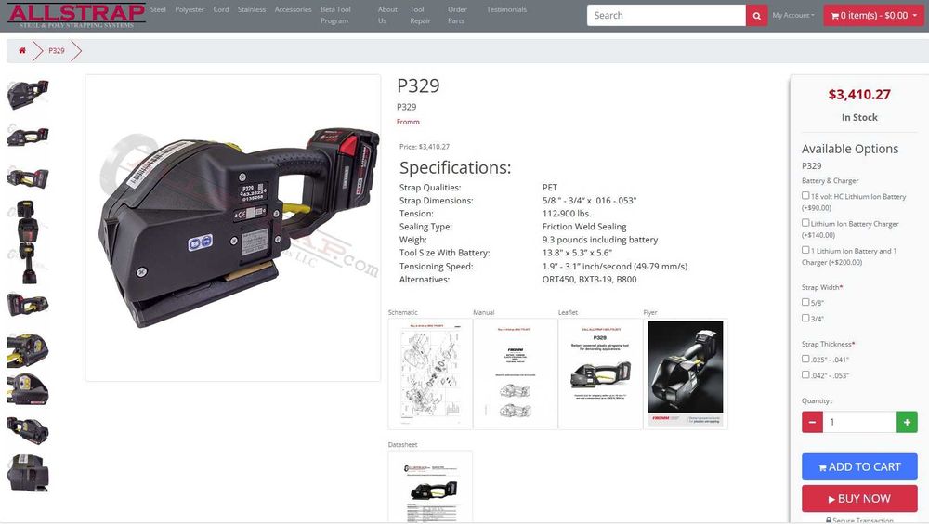
Task: Open the Cord menu
Action: coord(221,9)
